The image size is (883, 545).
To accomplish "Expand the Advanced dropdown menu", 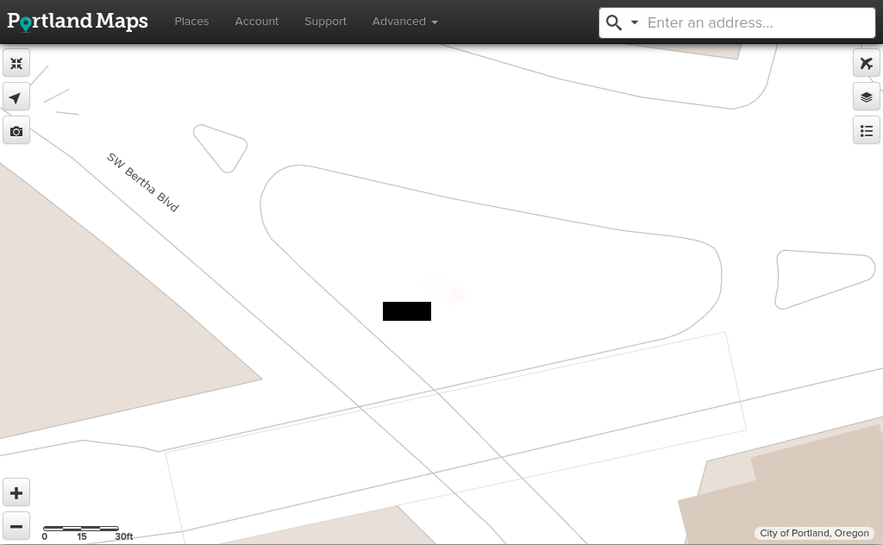I will pyautogui.click(x=404, y=22).
